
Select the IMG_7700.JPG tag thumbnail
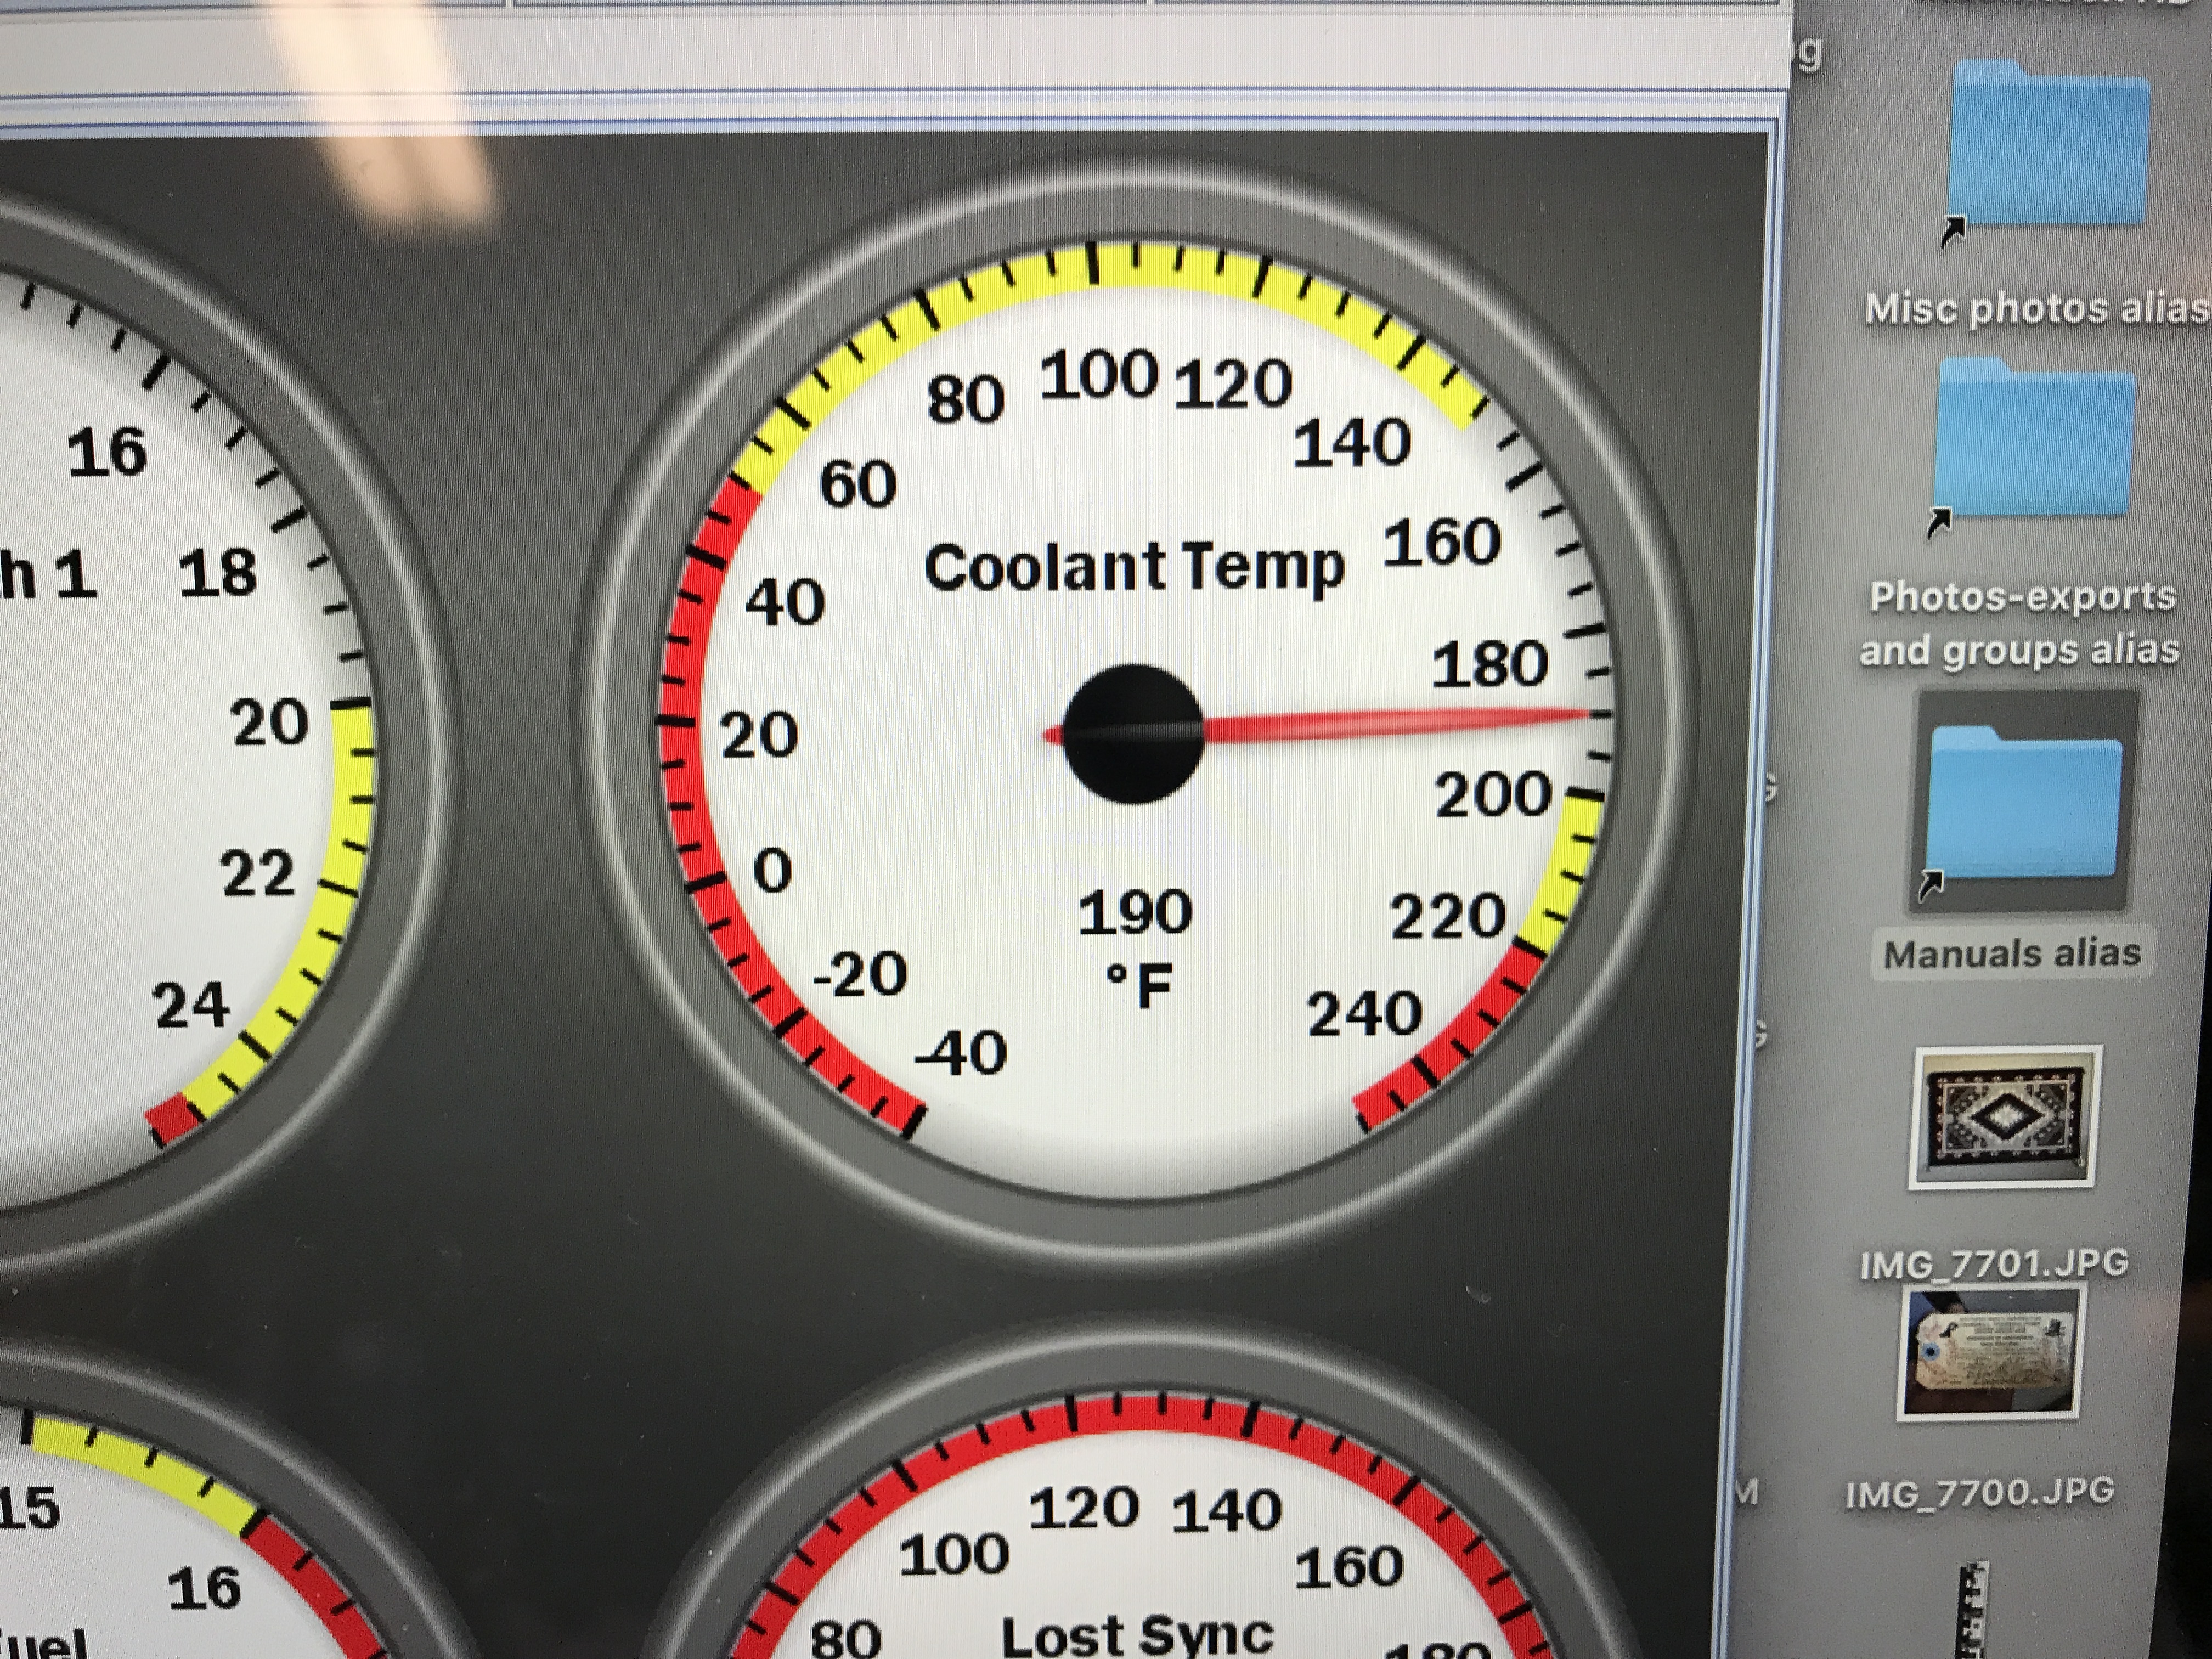point(1990,1352)
